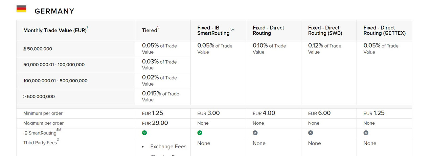
Task: Click green checkmark in Tiered column
Action: tap(144, 133)
